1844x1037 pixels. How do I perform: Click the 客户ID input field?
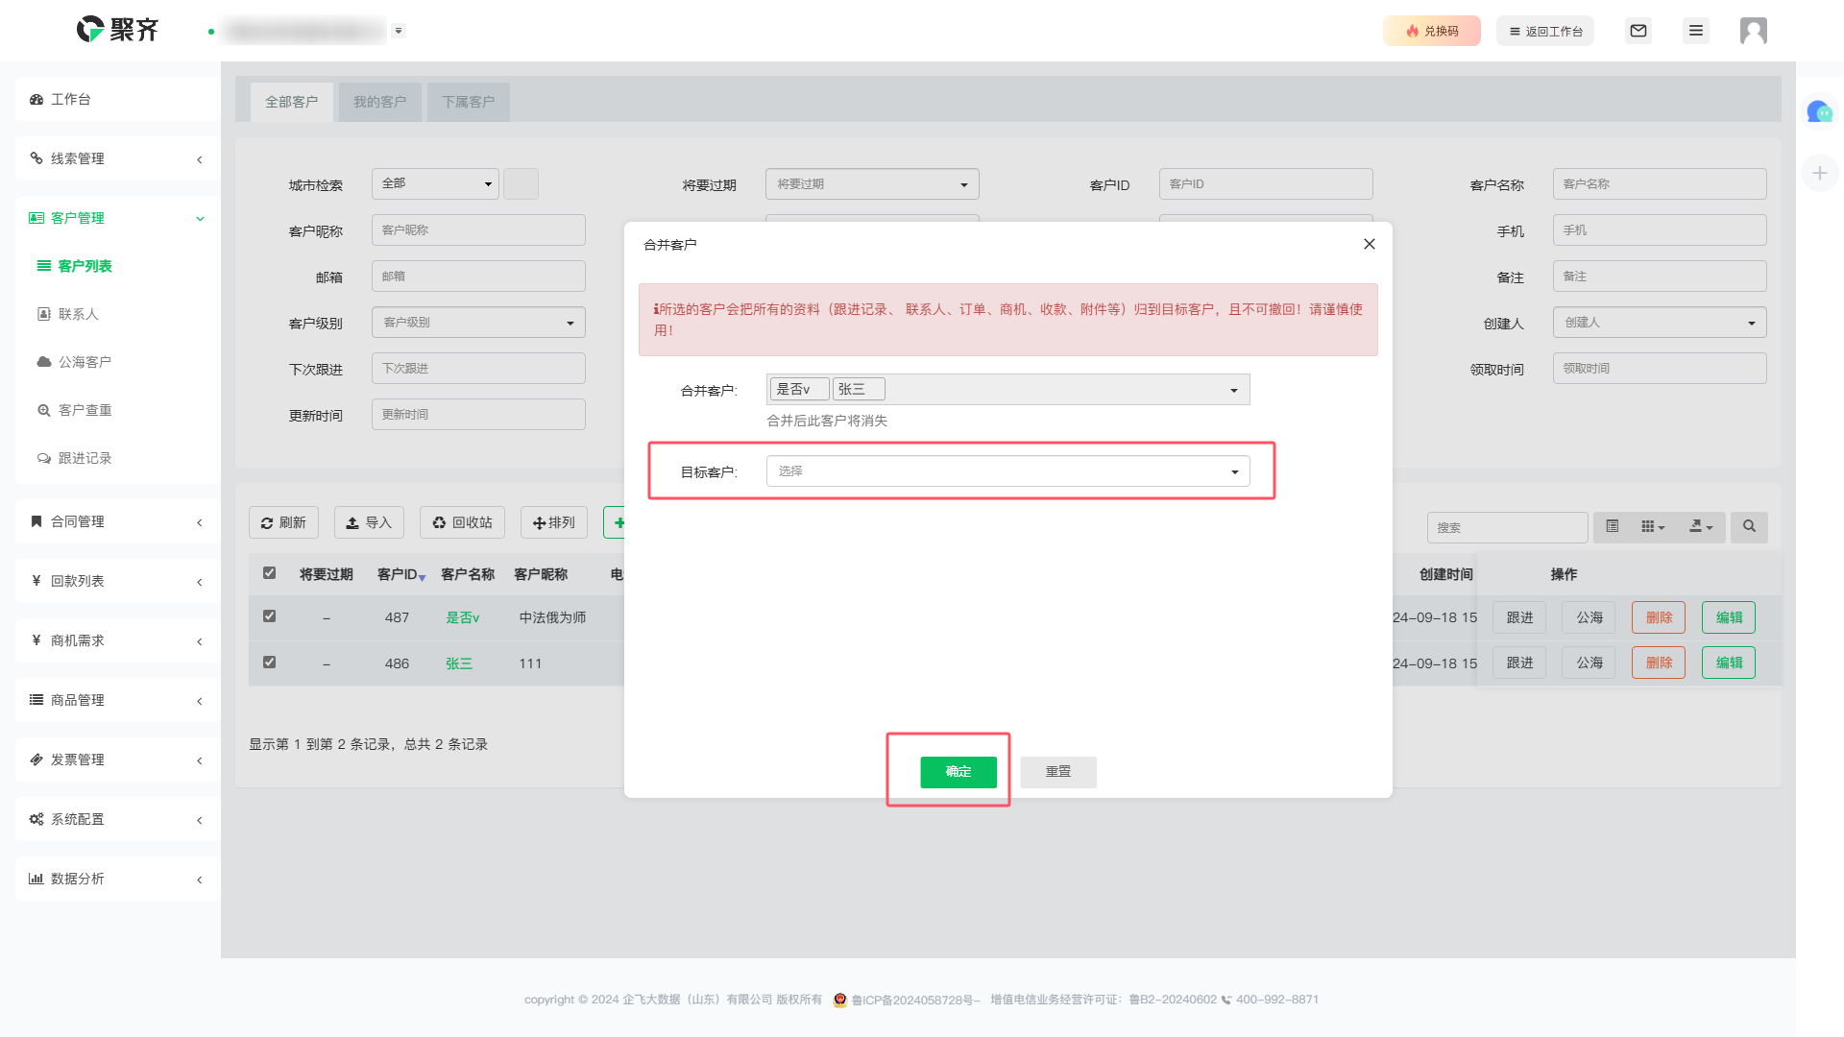coord(1266,183)
